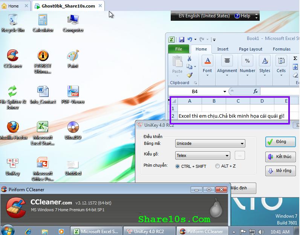
Task: Click Redo in Excel quick access toolbar
Action: coord(202,40)
